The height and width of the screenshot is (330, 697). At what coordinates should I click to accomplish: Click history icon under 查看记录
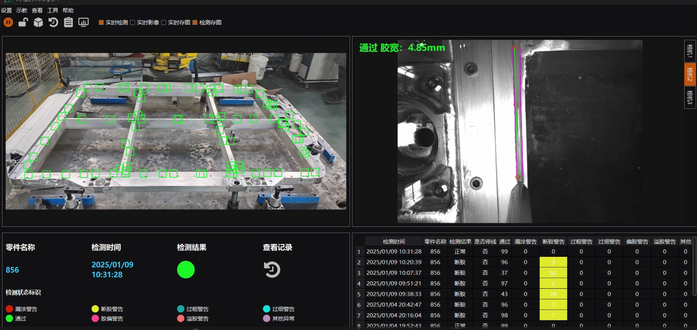pos(272,270)
